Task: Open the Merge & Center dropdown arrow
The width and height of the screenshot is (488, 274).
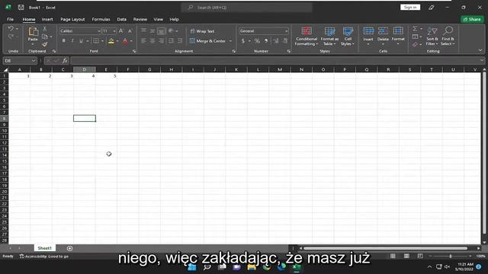Action: pos(230,41)
